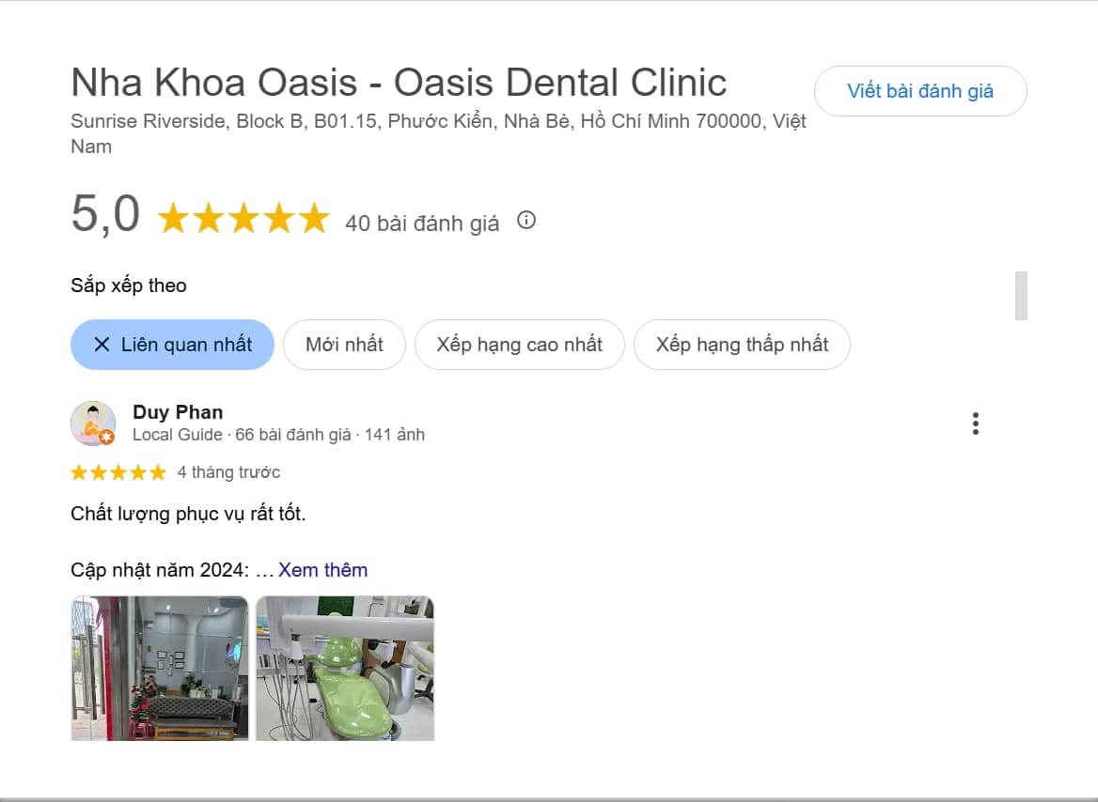Click the fifth star of Duy Phan's rating
1098x802 pixels.
pyautogui.click(x=156, y=471)
